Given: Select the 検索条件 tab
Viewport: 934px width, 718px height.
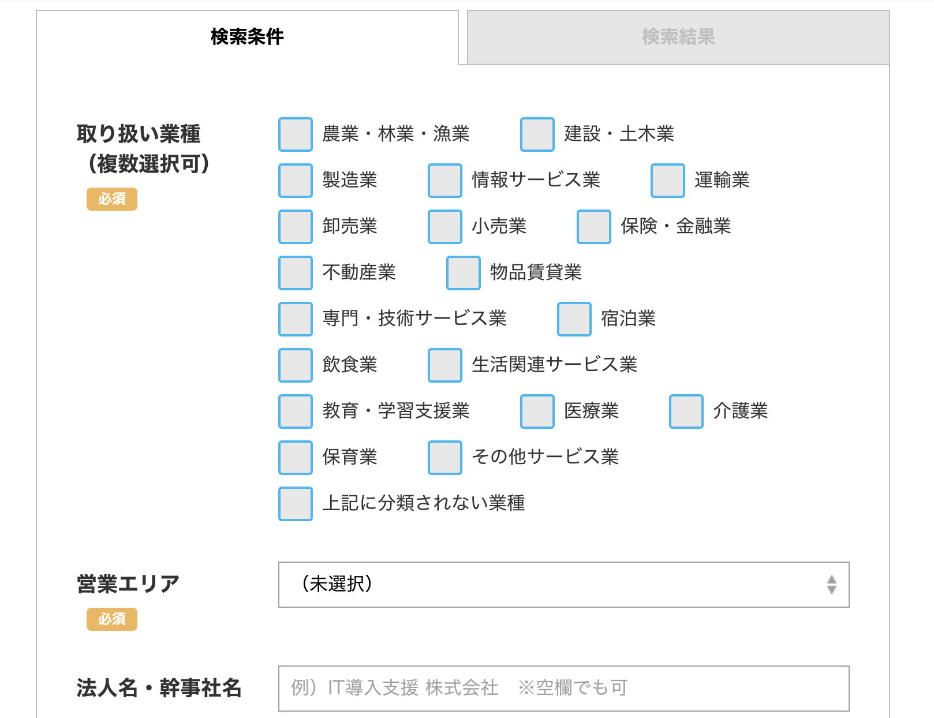Looking at the screenshot, I should point(247,37).
